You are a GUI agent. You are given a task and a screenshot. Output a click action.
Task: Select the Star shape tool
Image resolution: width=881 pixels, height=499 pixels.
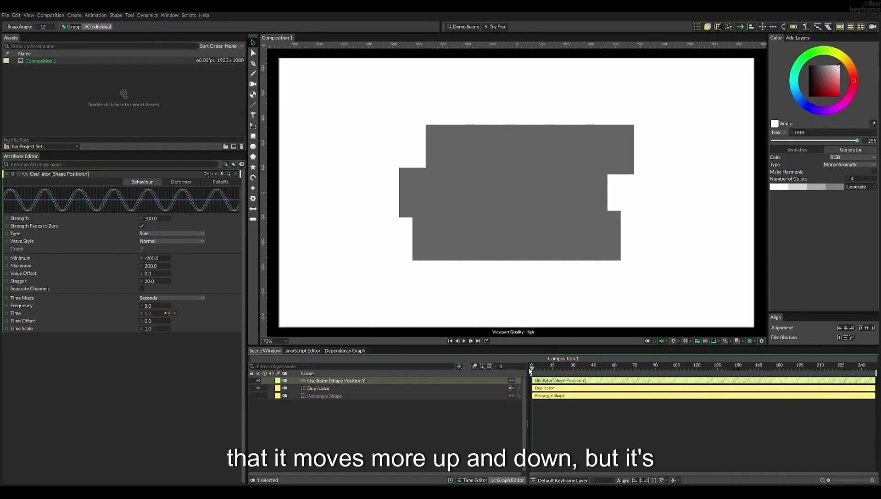tap(253, 167)
